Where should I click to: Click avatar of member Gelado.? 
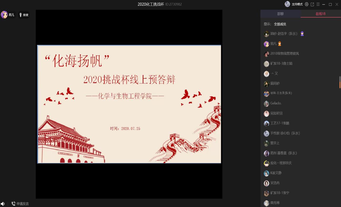point(266,103)
